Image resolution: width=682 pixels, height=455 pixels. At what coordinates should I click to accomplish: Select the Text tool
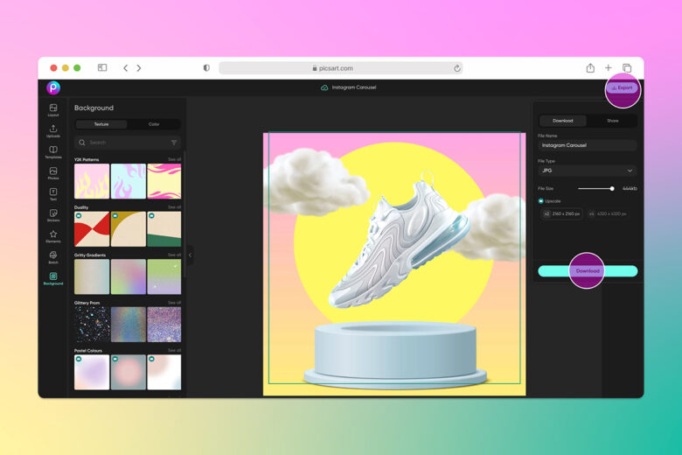click(53, 194)
